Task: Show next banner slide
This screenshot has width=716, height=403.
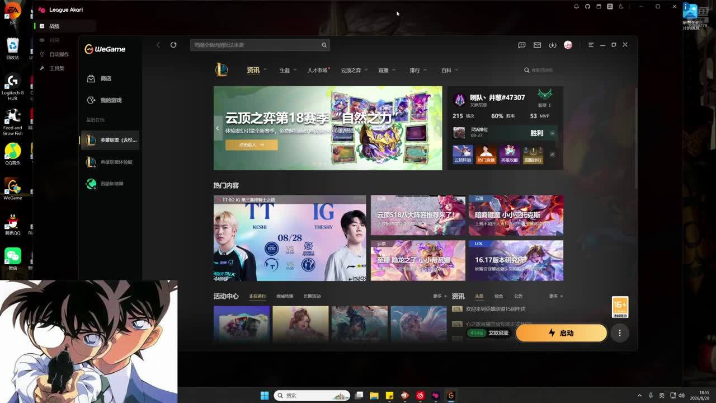Action: [439, 128]
